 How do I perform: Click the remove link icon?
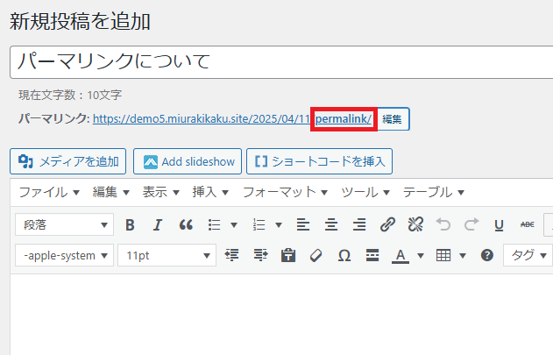pos(415,224)
